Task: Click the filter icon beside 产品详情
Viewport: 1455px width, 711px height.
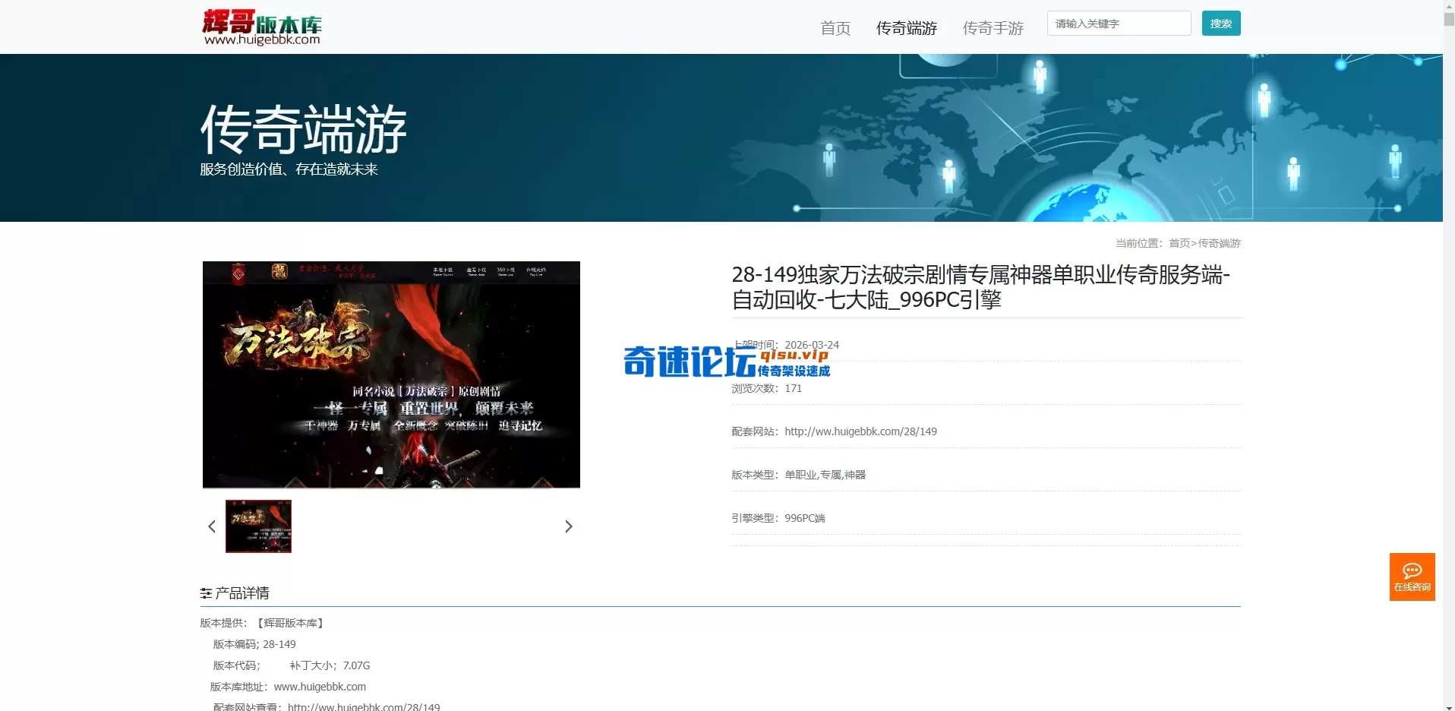Action: pyautogui.click(x=205, y=592)
